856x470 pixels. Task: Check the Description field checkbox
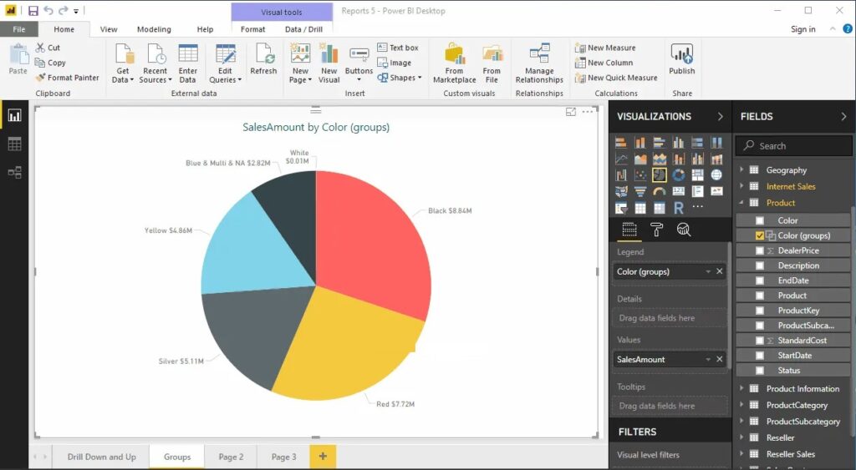point(760,265)
